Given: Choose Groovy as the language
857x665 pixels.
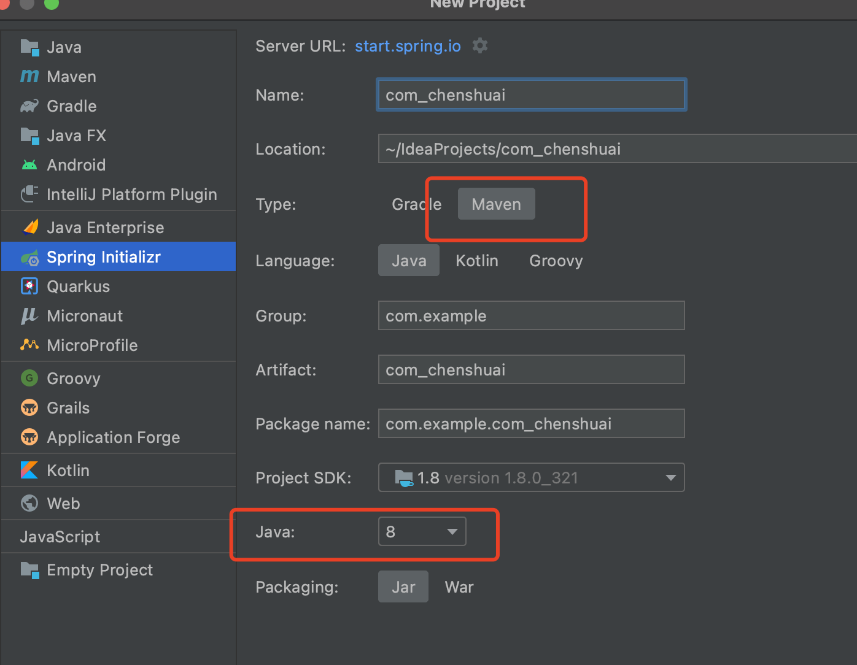Looking at the screenshot, I should (555, 260).
